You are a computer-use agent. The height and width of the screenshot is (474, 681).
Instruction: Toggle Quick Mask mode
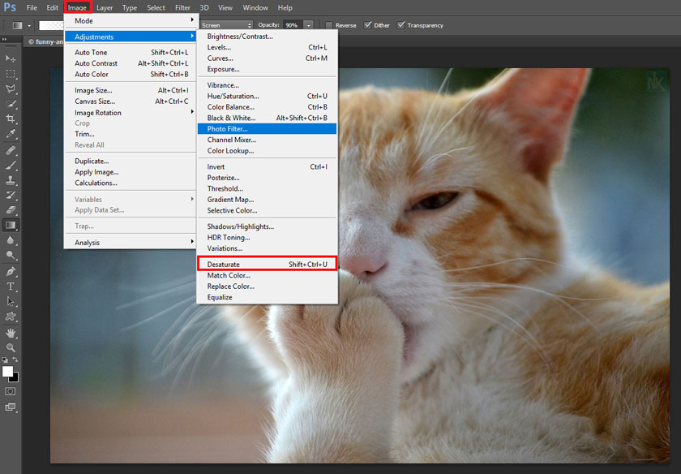11,391
